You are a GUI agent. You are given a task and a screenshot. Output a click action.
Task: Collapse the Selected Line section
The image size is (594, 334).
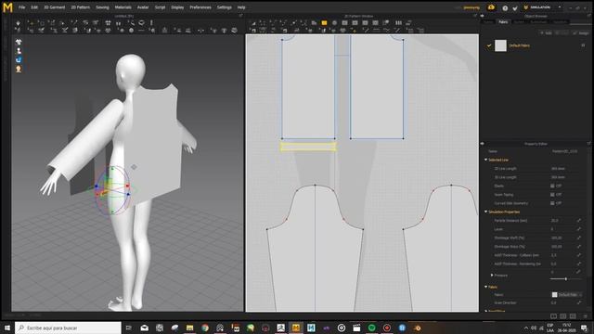[486, 160]
